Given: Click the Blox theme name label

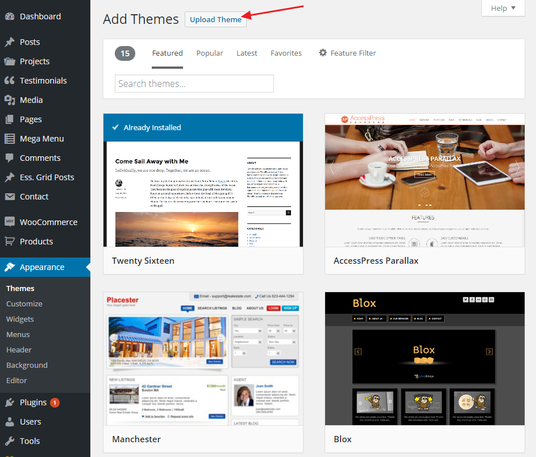Looking at the screenshot, I should pos(343,439).
